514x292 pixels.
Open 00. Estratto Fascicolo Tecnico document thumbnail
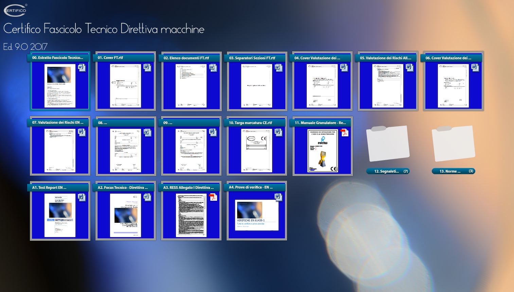point(60,86)
